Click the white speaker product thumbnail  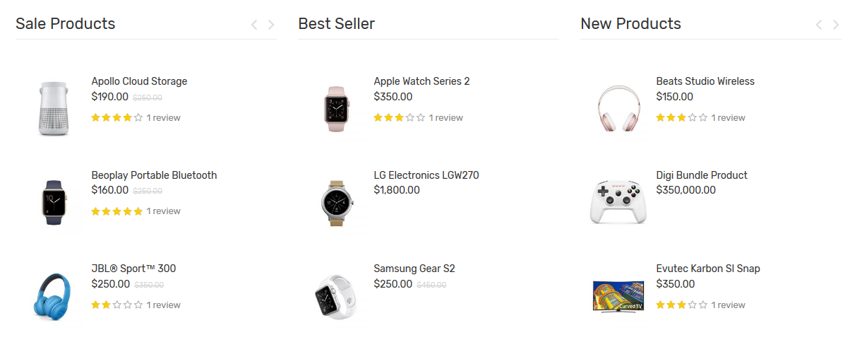click(53, 108)
